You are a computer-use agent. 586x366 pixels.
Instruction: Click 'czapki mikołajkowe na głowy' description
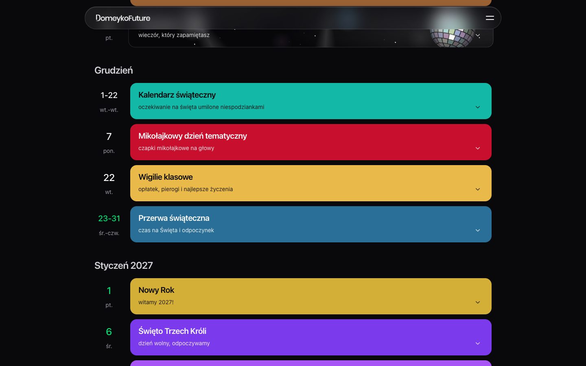point(176,148)
